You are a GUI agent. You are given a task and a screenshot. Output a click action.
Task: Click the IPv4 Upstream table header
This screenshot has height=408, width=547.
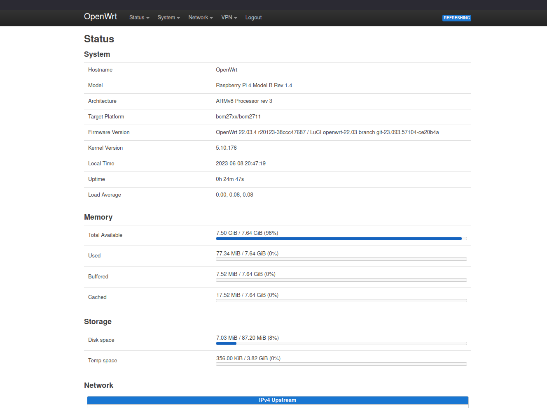pyautogui.click(x=277, y=400)
